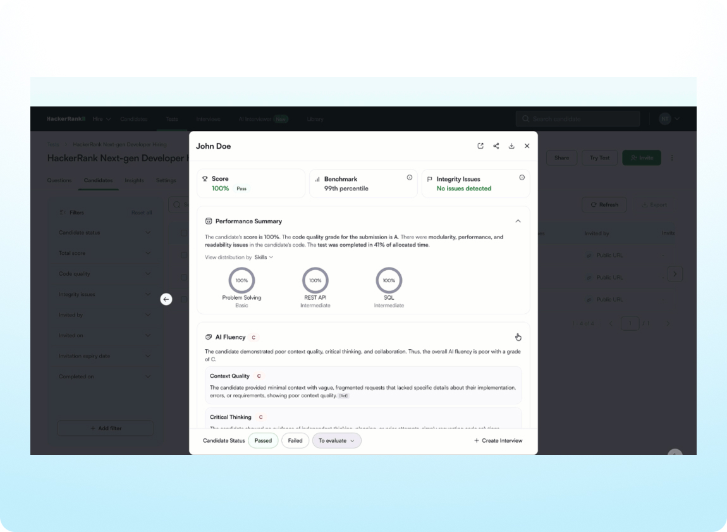This screenshot has height=532, width=727.
Task: Open the more options kebab menu
Action: click(x=672, y=158)
